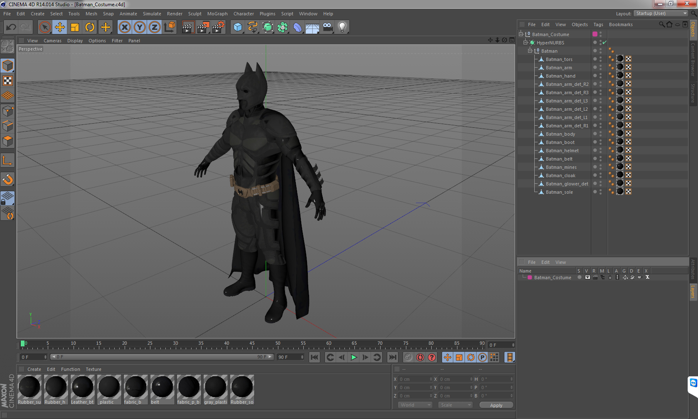This screenshot has width=698, height=419.
Task: Add a Cube primitive object
Action: pyautogui.click(x=238, y=27)
